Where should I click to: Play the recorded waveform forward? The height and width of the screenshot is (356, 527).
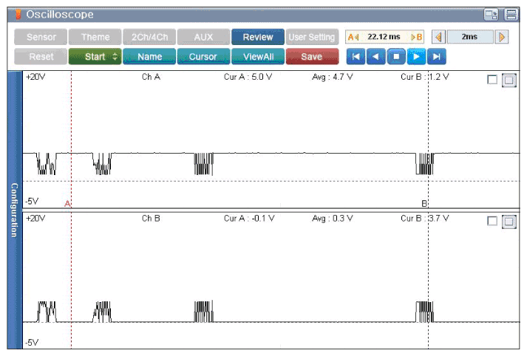click(416, 56)
